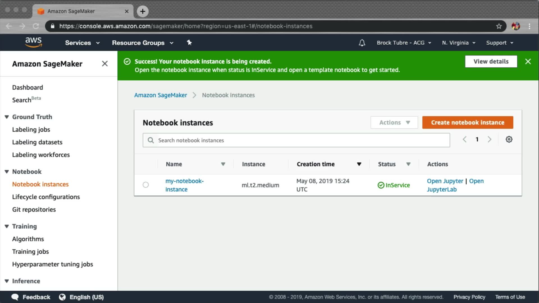Viewport: 539px width, 303px height.
Task: Select my-notebook-instance radio button
Action: pos(145,185)
